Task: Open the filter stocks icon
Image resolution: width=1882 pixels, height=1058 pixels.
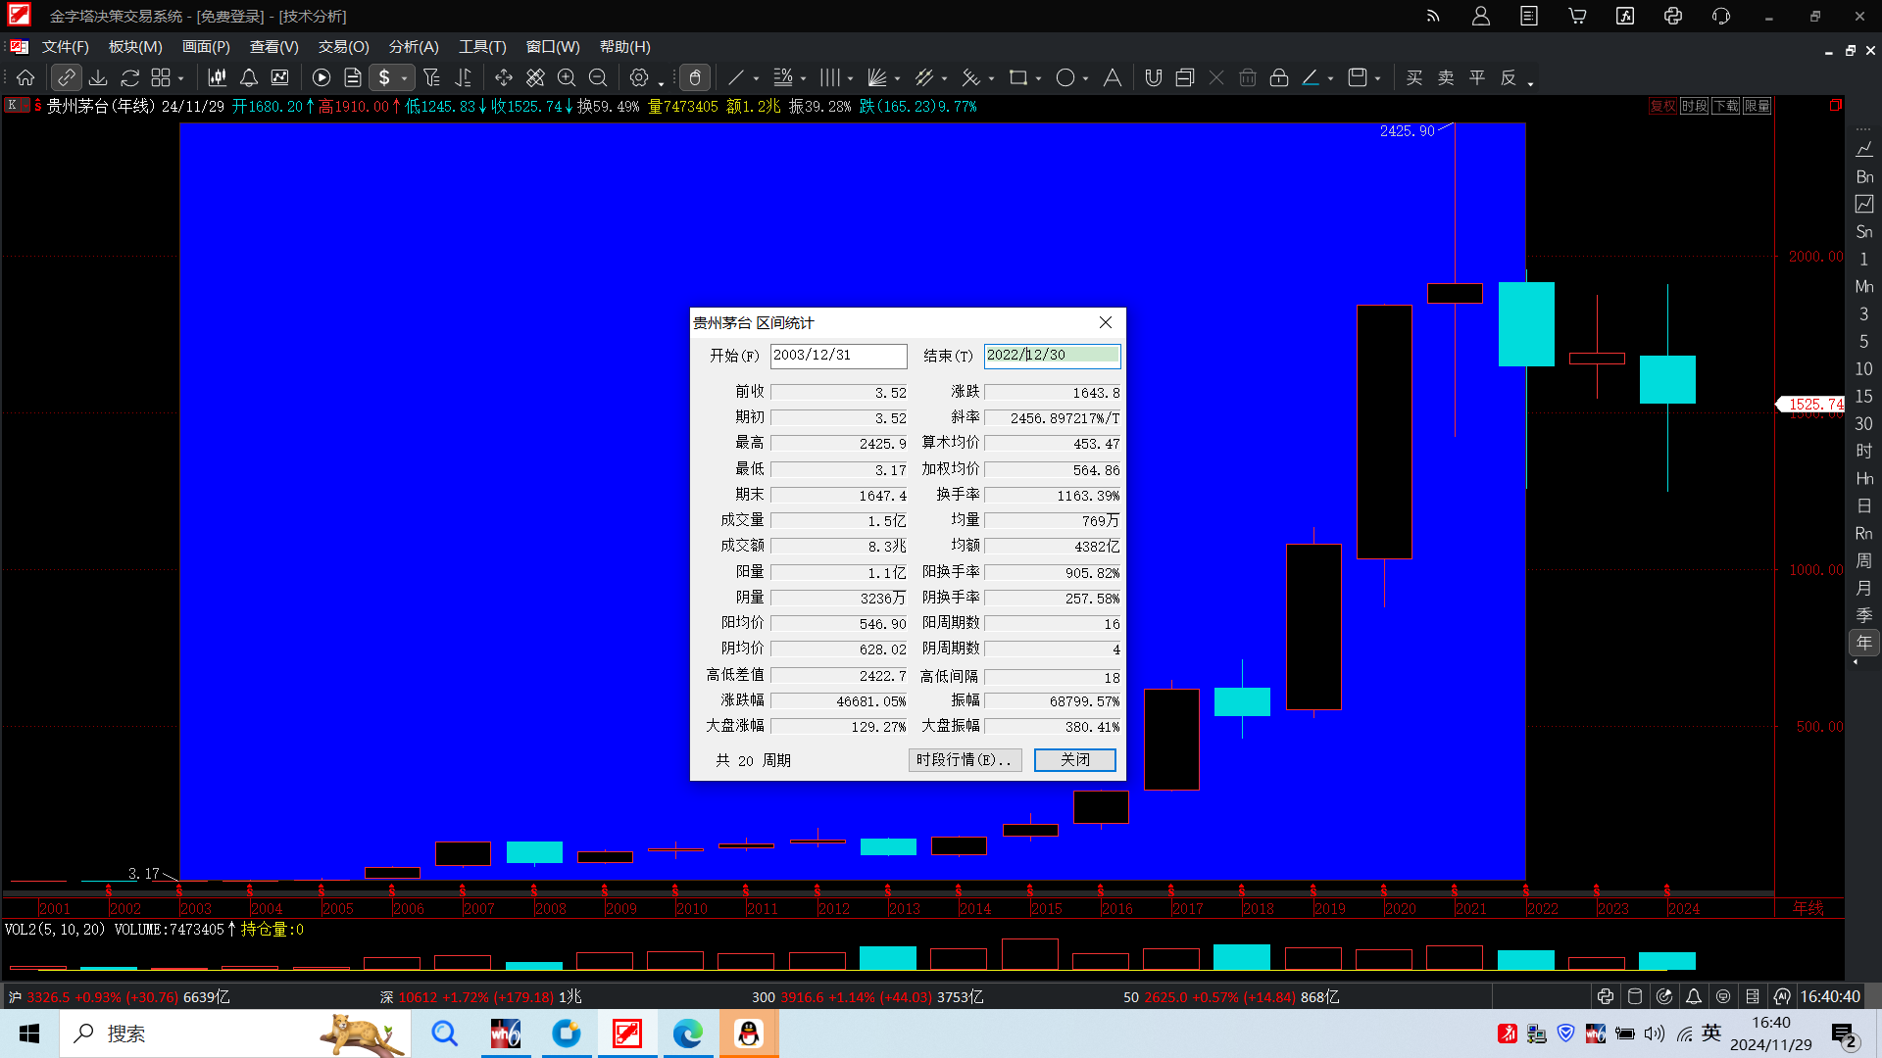Action: [431, 77]
